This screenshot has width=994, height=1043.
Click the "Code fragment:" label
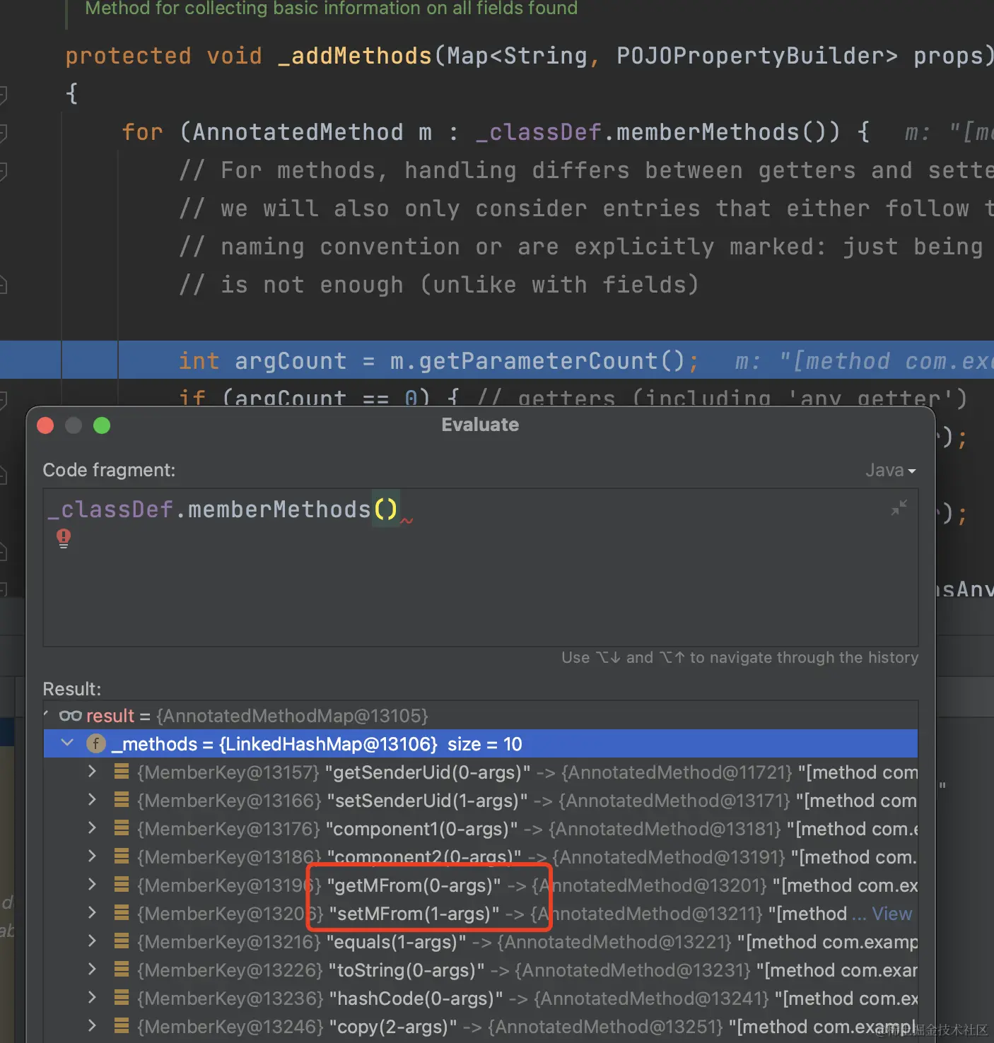(x=109, y=470)
